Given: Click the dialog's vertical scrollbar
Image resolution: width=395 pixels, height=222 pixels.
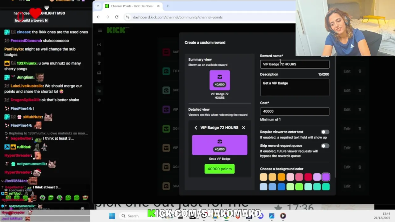Looking at the screenshot, I should click(335, 117).
